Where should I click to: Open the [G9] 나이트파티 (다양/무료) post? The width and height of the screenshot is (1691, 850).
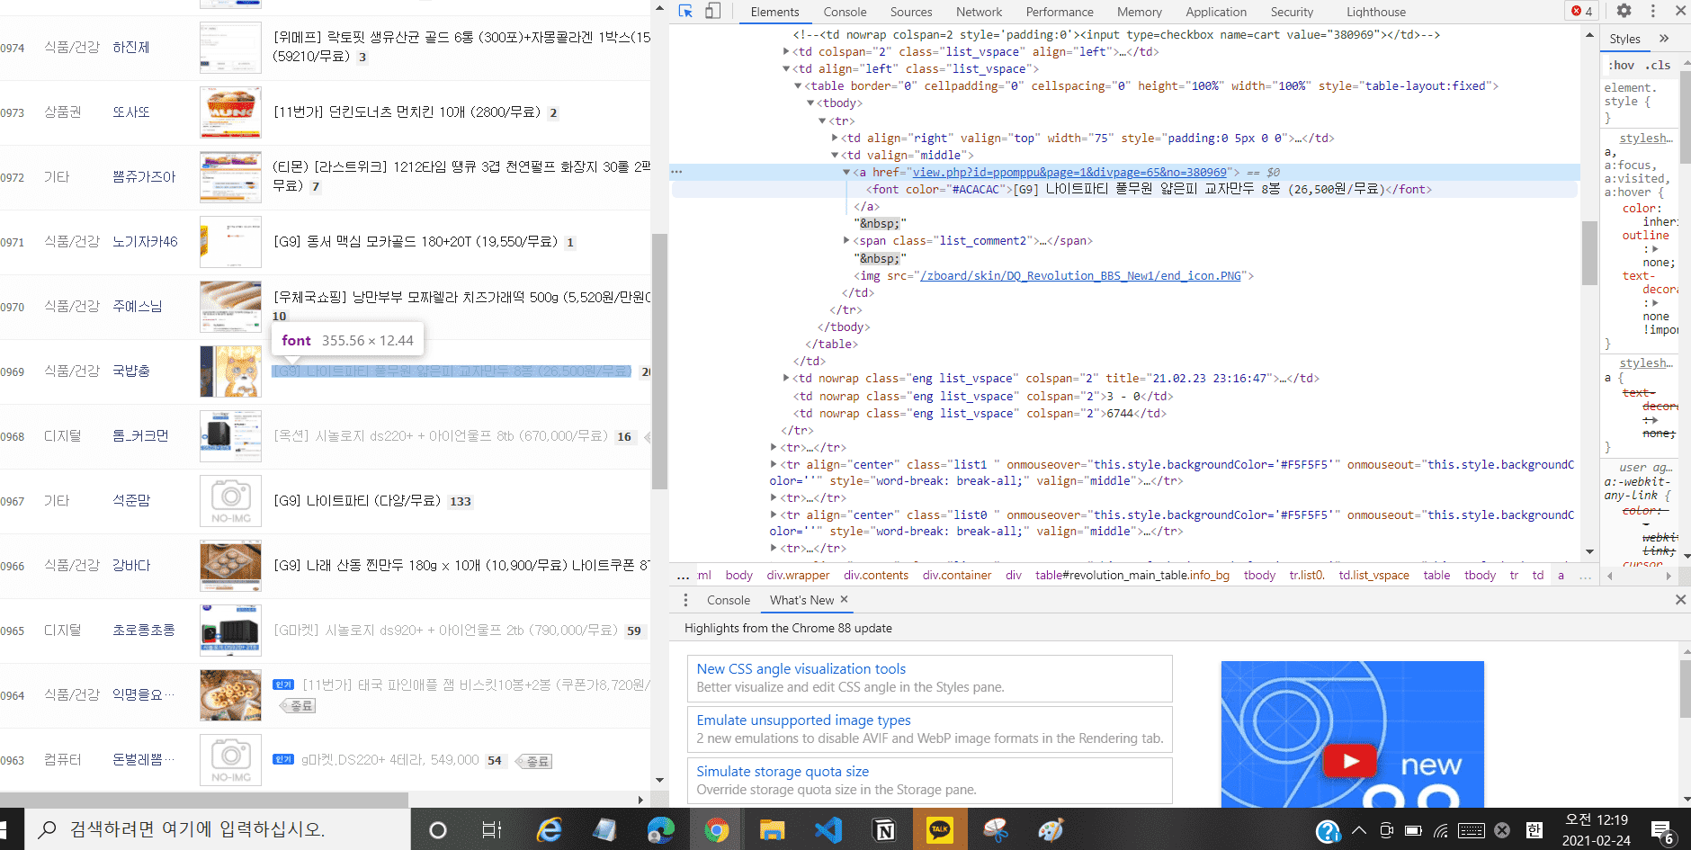point(357,501)
